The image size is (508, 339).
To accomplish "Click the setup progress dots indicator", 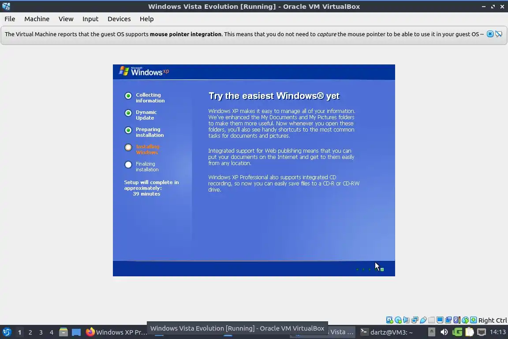I will (x=370, y=269).
